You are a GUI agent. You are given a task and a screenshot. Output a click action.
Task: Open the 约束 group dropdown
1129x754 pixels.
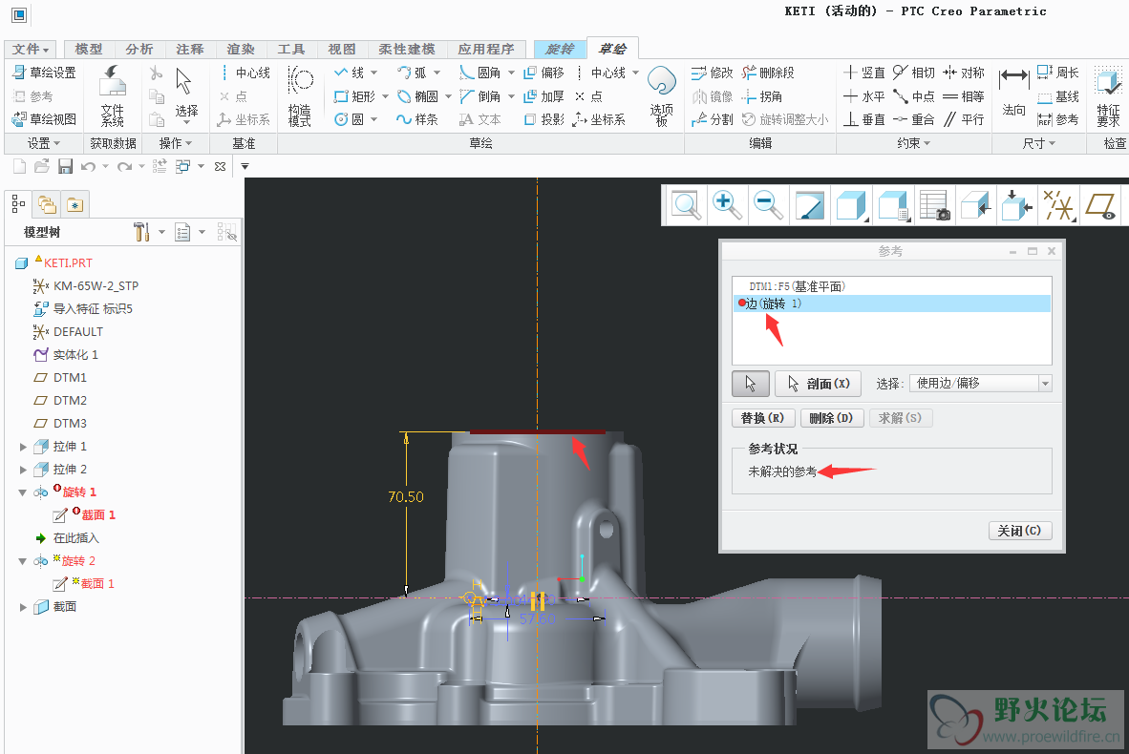coord(914,143)
